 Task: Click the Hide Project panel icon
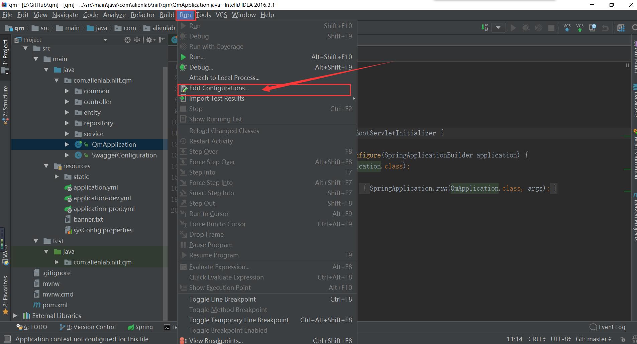tap(162, 40)
